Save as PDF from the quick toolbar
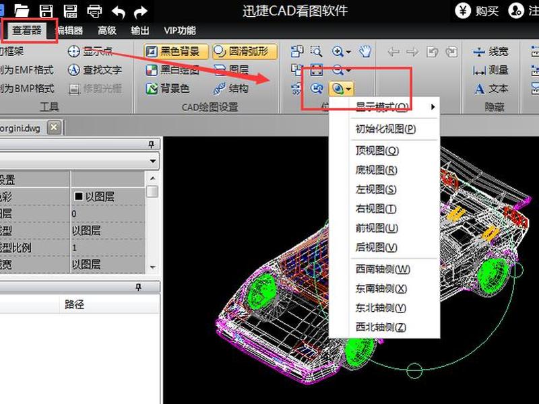The width and height of the screenshot is (539, 404). [71, 11]
